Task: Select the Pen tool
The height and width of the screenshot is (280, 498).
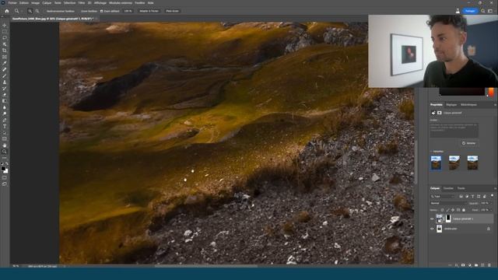Action: (5, 120)
